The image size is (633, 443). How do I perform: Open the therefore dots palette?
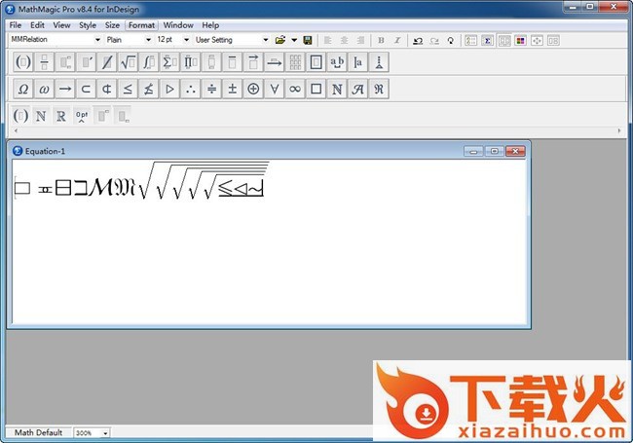coord(191,89)
